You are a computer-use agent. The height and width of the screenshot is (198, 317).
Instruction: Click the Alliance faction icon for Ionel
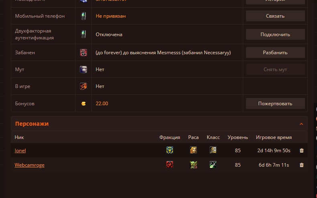[x=170, y=150]
